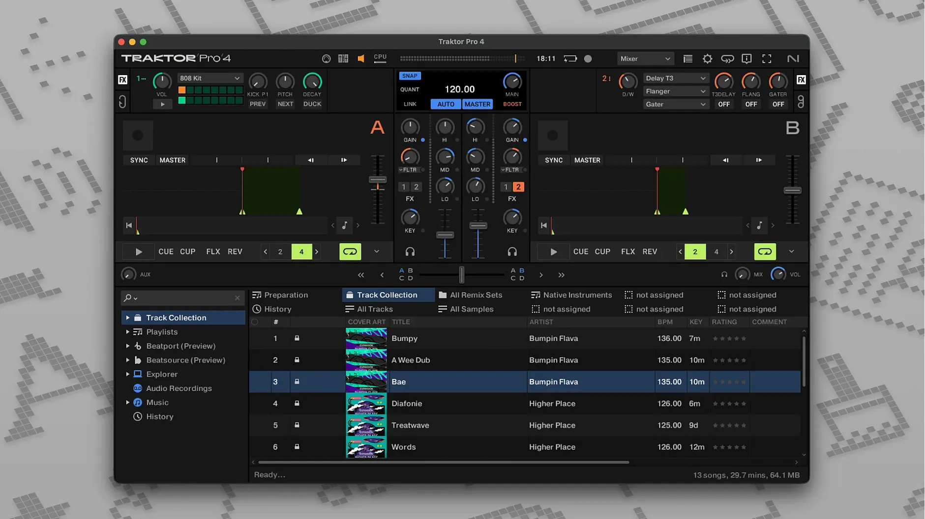Toggle Deck A headphone cue icon
The width and height of the screenshot is (925, 519).
click(410, 252)
